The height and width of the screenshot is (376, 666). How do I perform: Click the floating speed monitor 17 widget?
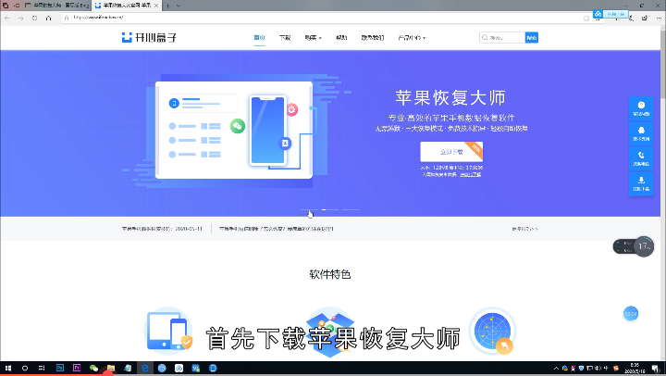point(634,246)
